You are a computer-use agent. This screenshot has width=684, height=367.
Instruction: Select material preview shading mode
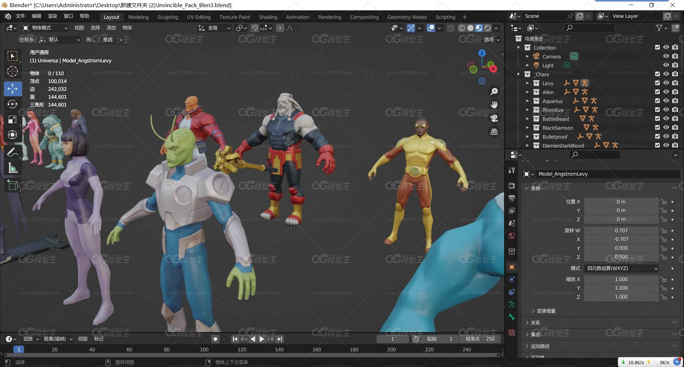point(479,28)
